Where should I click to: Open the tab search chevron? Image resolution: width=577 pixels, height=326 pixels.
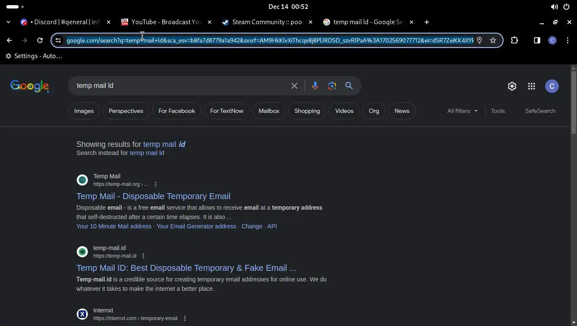(x=8, y=22)
